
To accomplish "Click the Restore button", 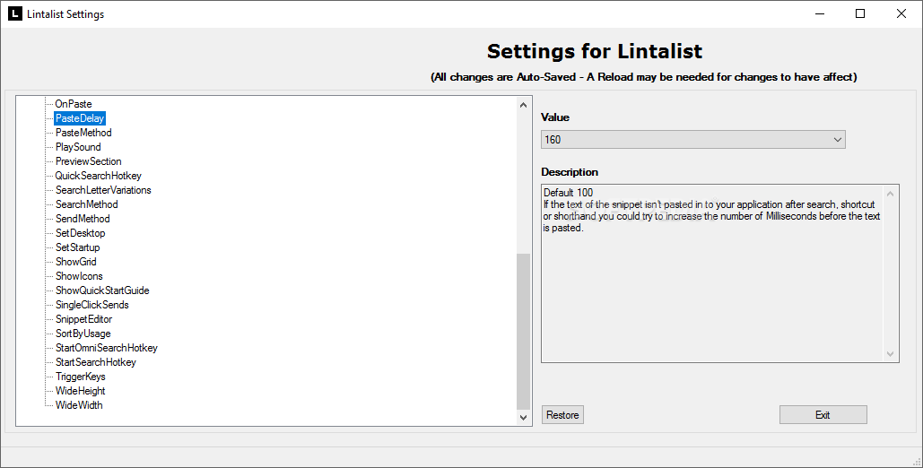I will coord(562,415).
